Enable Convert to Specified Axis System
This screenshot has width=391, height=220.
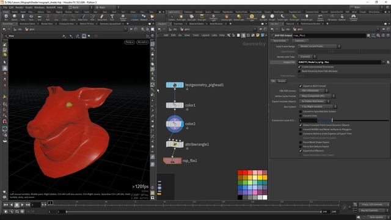click(301, 111)
